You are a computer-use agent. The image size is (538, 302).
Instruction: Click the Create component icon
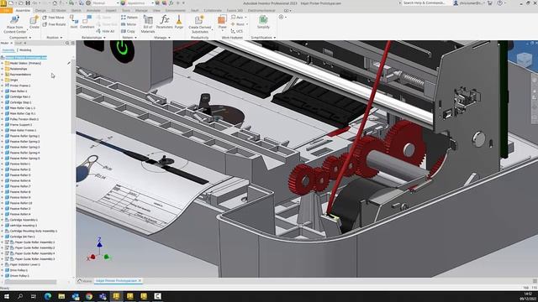(34, 20)
